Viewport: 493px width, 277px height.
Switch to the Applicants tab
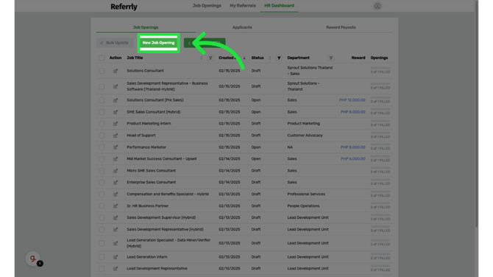click(x=242, y=27)
